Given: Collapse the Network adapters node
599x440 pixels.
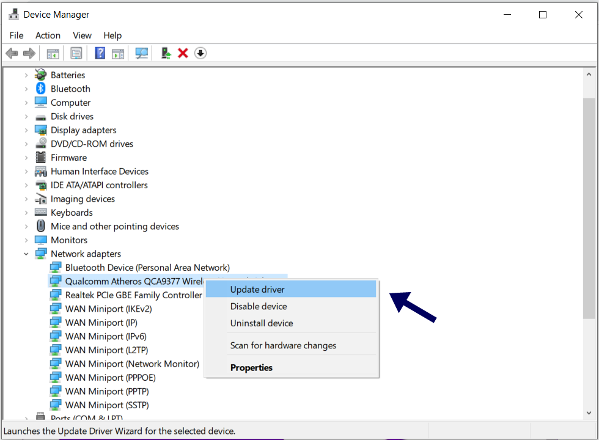Looking at the screenshot, I should pos(26,254).
